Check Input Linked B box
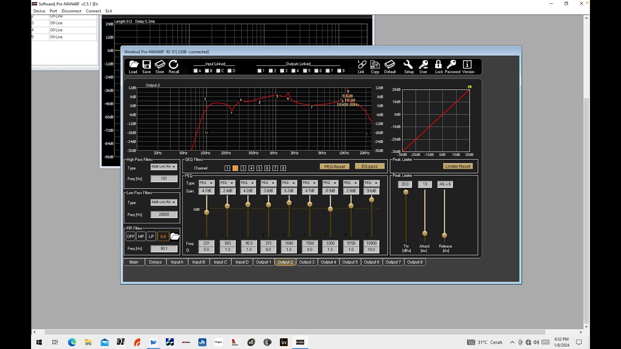621x349 pixels. 207,71
